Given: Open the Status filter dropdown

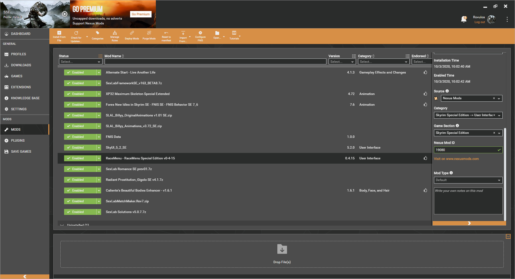Looking at the screenshot, I should [80, 62].
